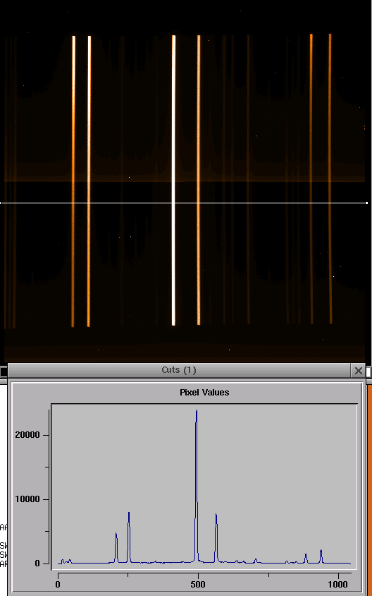
Task: Click the rightmost small peak in the plot
Action: [x=321, y=551]
